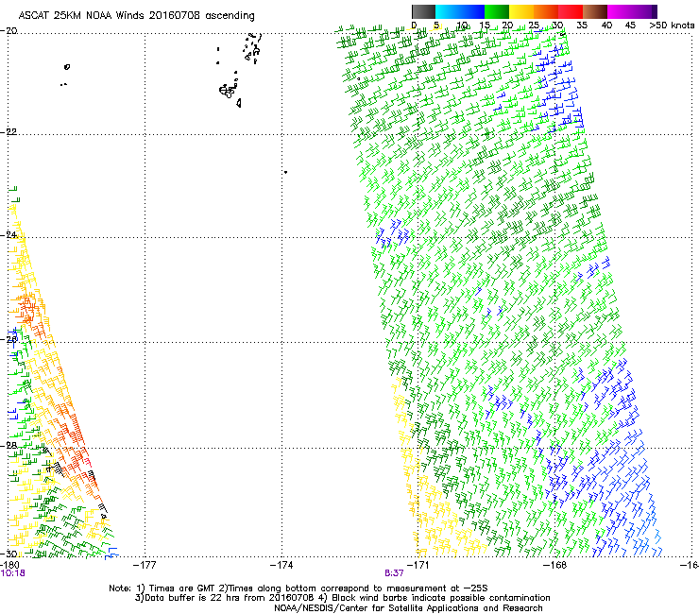Click the green 15-20 knots color band

(497, 11)
